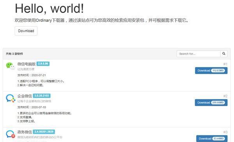Click release date 2020-07-21 text

[x=39, y=75]
